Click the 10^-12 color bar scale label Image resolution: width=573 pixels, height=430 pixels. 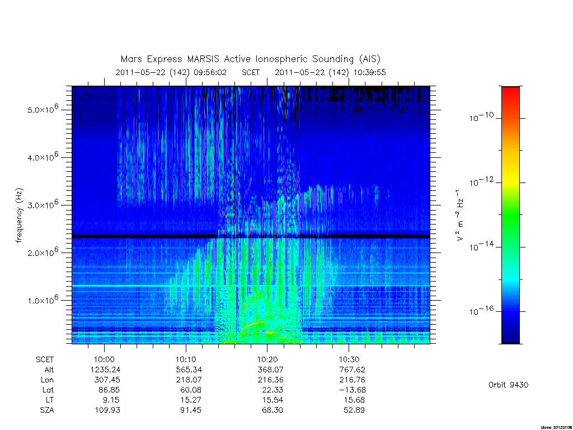pos(481,181)
